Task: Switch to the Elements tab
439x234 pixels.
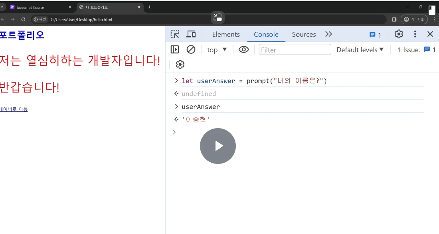Action: [226, 34]
